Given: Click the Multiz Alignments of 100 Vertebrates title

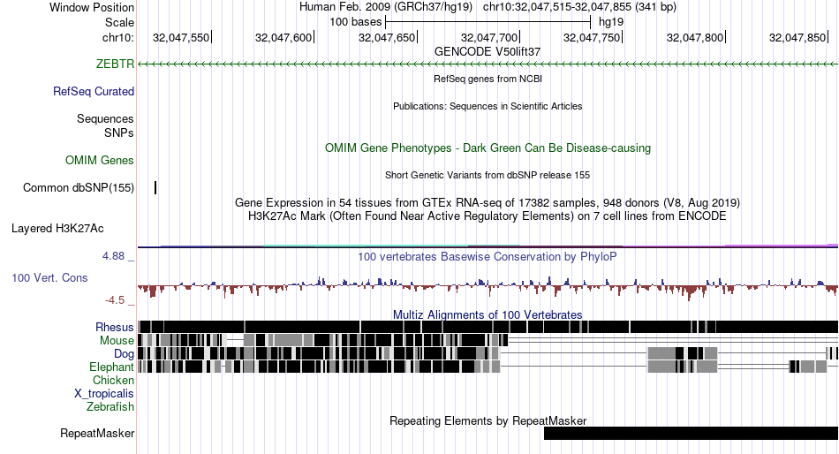Looking at the screenshot, I should (488, 314).
